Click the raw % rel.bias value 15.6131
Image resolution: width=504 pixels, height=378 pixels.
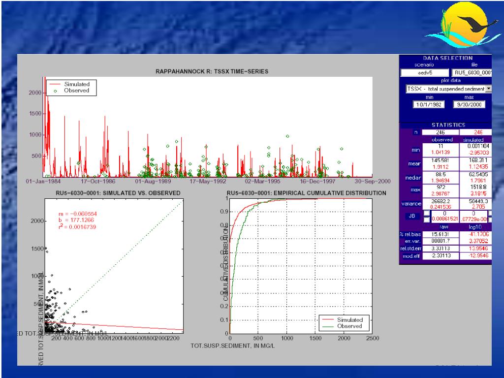tap(441, 235)
